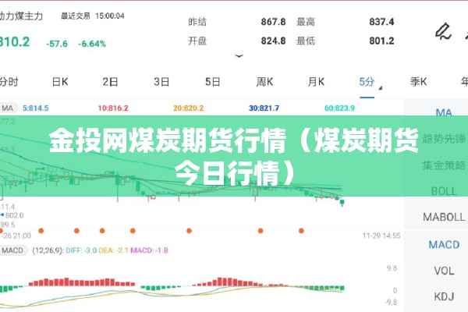Click the 开盘 value 824.8

273,41
